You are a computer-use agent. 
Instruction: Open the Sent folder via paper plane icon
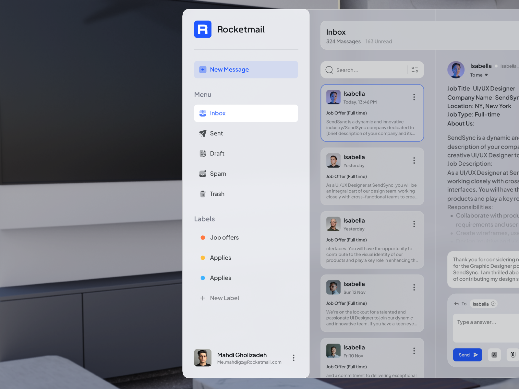203,133
